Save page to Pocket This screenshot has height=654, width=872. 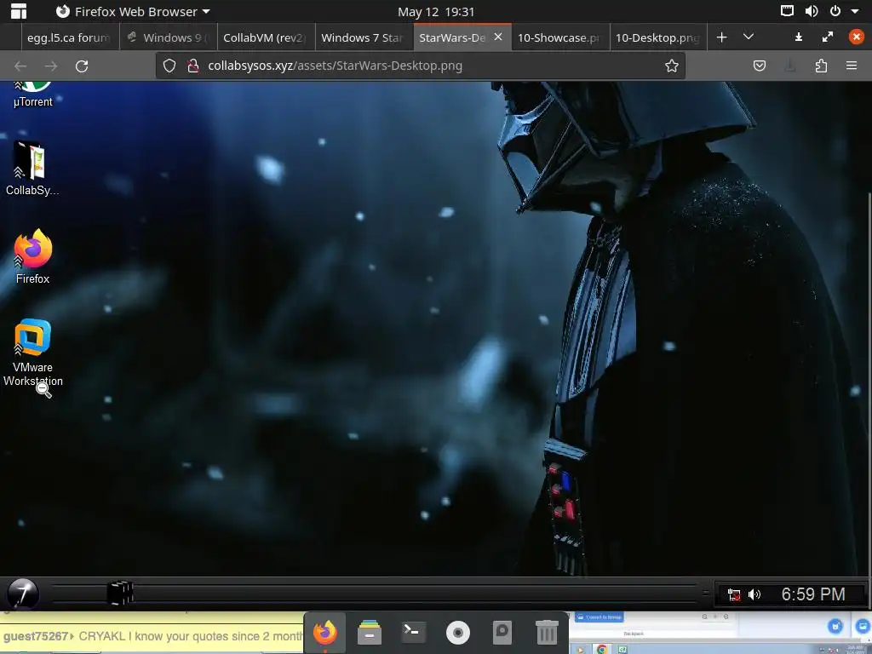(x=759, y=66)
